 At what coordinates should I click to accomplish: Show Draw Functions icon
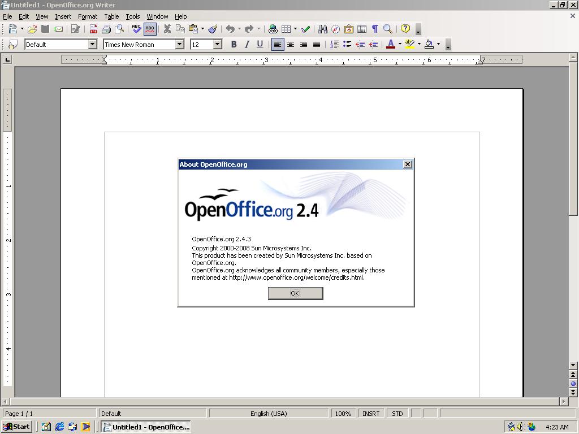[x=305, y=29]
